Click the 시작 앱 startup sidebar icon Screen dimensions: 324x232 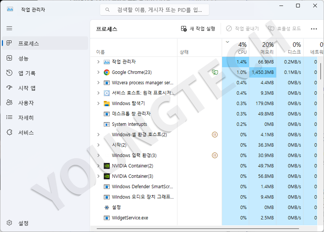pyautogui.click(x=9, y=88)
